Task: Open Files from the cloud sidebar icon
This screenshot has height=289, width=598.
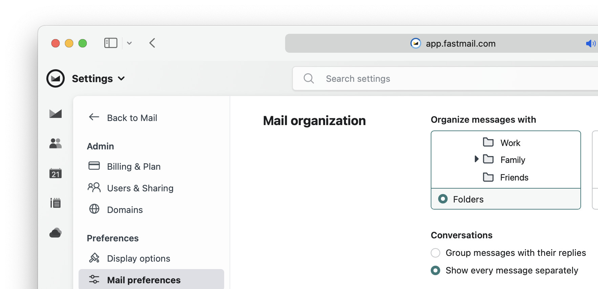Action: click(56, 233)
